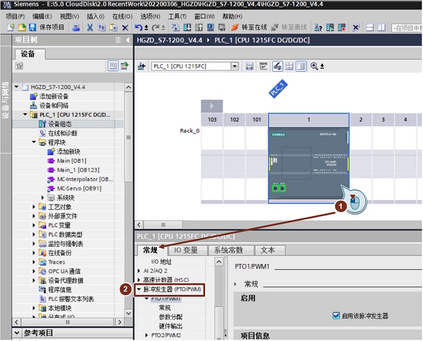This screenshot has height=341, width=423.
Task: Click 转至在线 go online button
Action: click(249, 28)
